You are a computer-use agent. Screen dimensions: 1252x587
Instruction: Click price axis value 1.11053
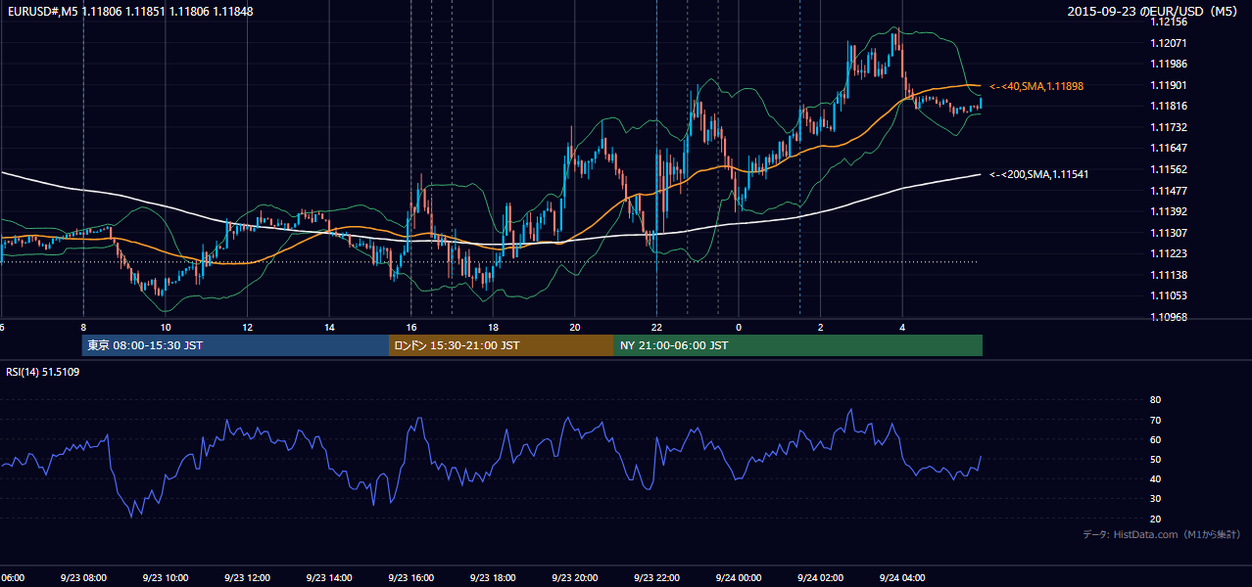coord(1170,295)
